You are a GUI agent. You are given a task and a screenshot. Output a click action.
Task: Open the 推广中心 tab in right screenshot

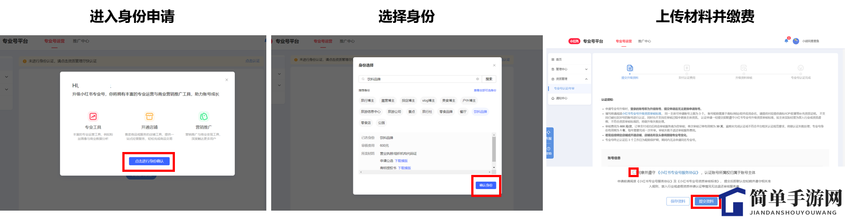coord(644,41)
